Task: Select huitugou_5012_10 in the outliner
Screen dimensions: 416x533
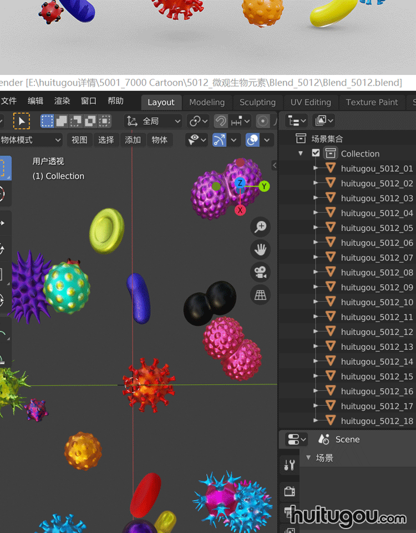Action: click(x=377, y=302)
